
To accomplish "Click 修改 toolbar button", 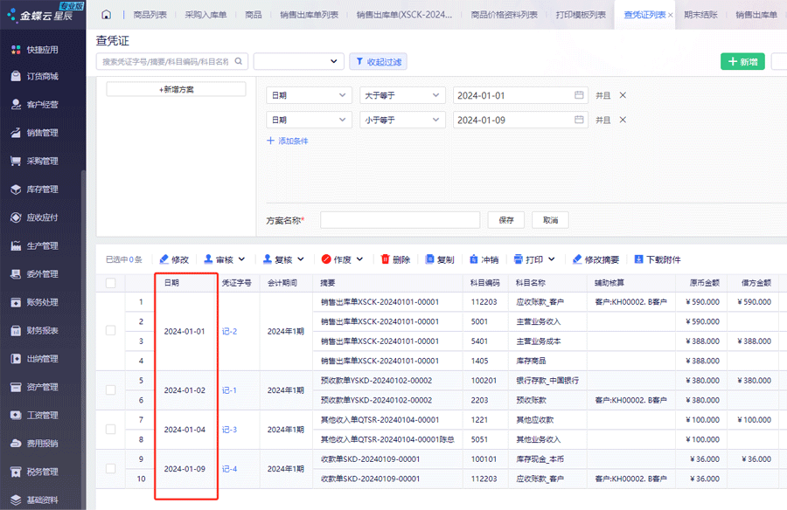I will click(x=174, y=259).
